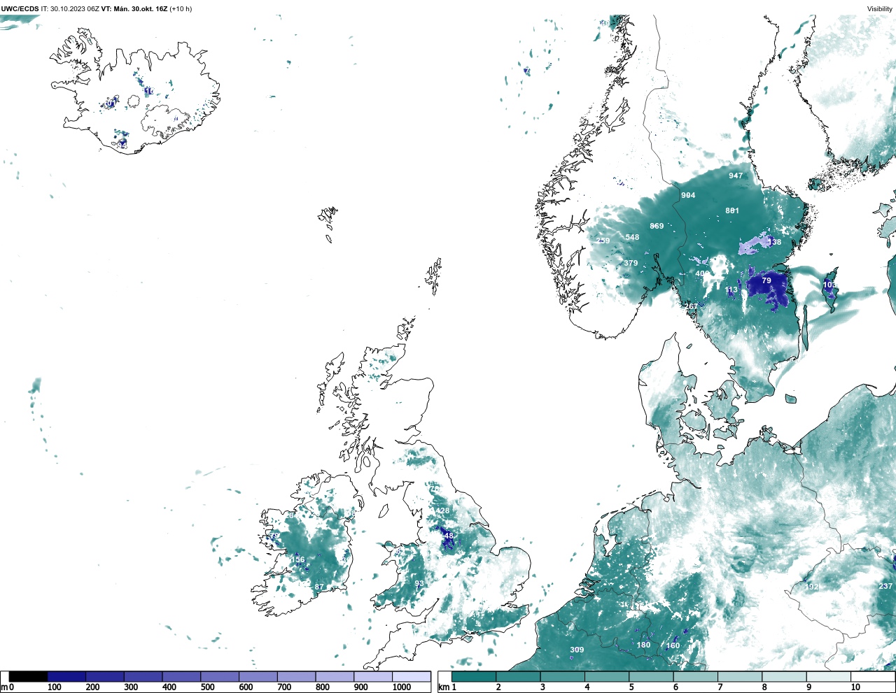Select the 9–10 km lightest swatch
The height and width of the screenshot is (693, 896).
828,677
